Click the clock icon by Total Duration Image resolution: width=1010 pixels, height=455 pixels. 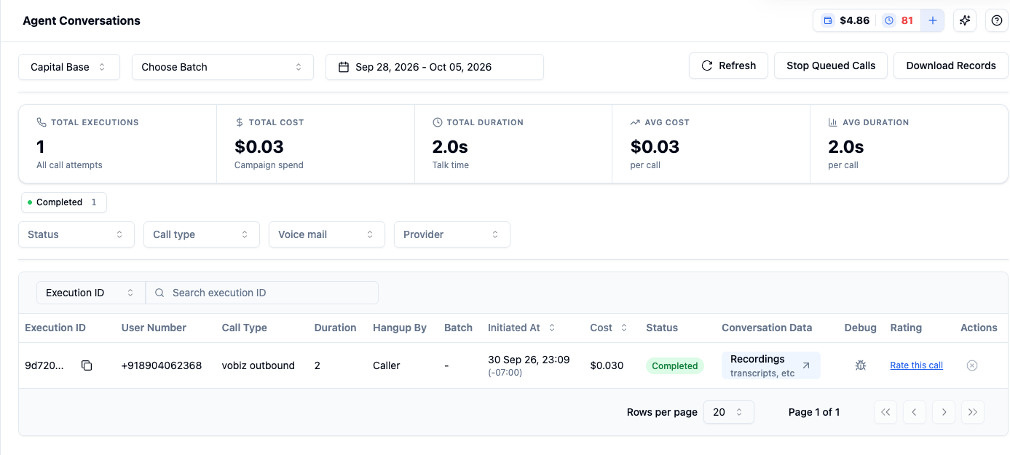[x=438, y=122]
